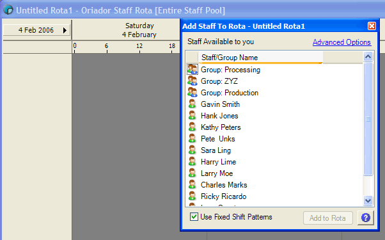Click Larry Moe's person icon

coord(192,173)
